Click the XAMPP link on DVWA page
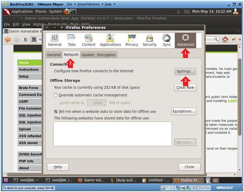The image size is (244, 192). click(232, 101)
